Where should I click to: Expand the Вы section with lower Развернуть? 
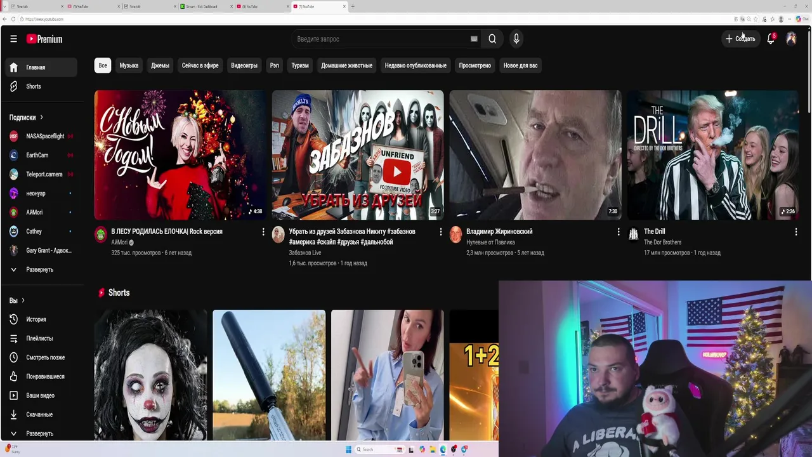click(41, 434)
